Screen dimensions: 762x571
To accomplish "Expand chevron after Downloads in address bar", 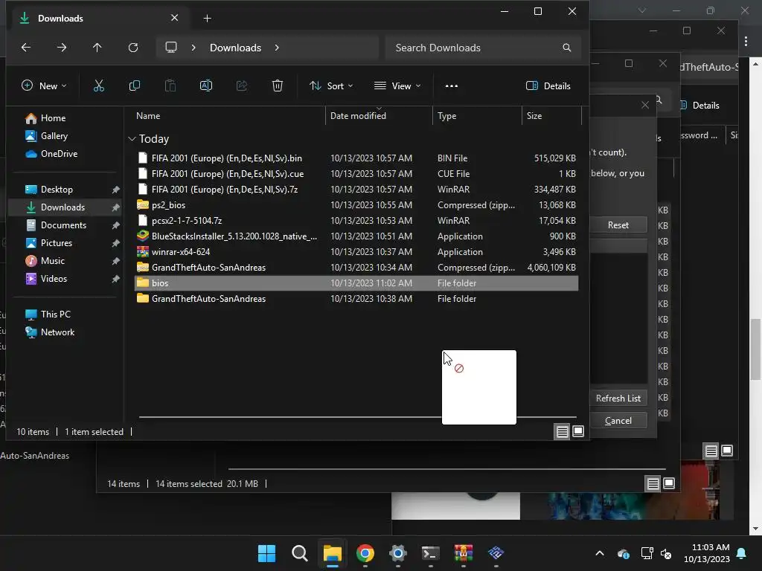I will (x=277, y=48).
